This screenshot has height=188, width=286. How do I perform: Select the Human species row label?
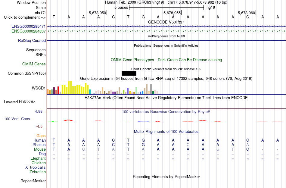[x=39, y=140]
